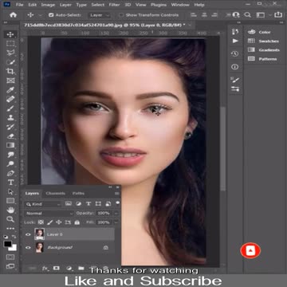Open the Gradients panel
Screen dimensions: 287x287
click(x=264, y=50)
